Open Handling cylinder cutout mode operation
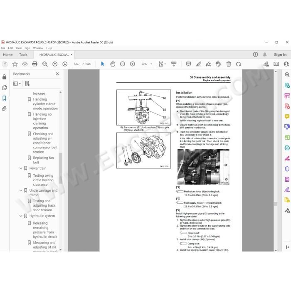Viewport: 291px width, 291px height. pyautogui.click(x=45, y=104)
